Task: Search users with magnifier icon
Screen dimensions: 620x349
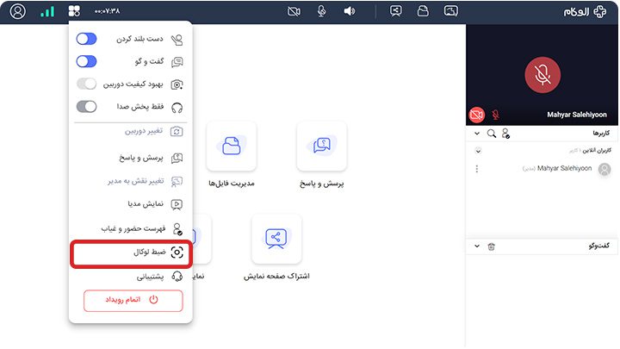Action: (491, 134)
